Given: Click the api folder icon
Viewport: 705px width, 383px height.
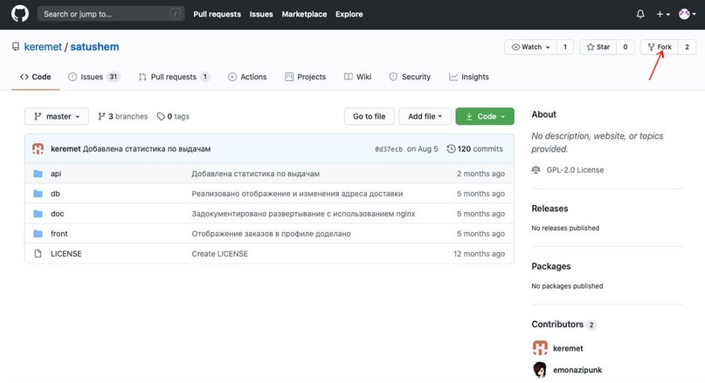Looking at the screenshot, I should [x=38, y=174].
